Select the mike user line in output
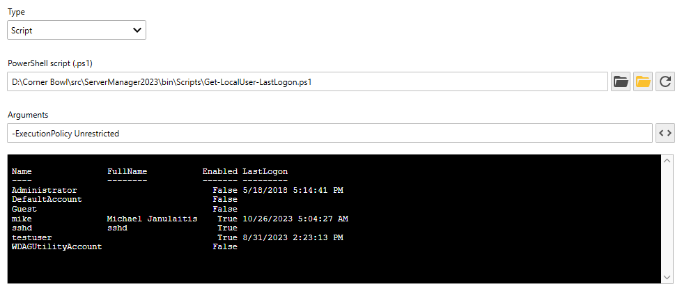Screen dimensions: 682x291 [x=22, y=219]
